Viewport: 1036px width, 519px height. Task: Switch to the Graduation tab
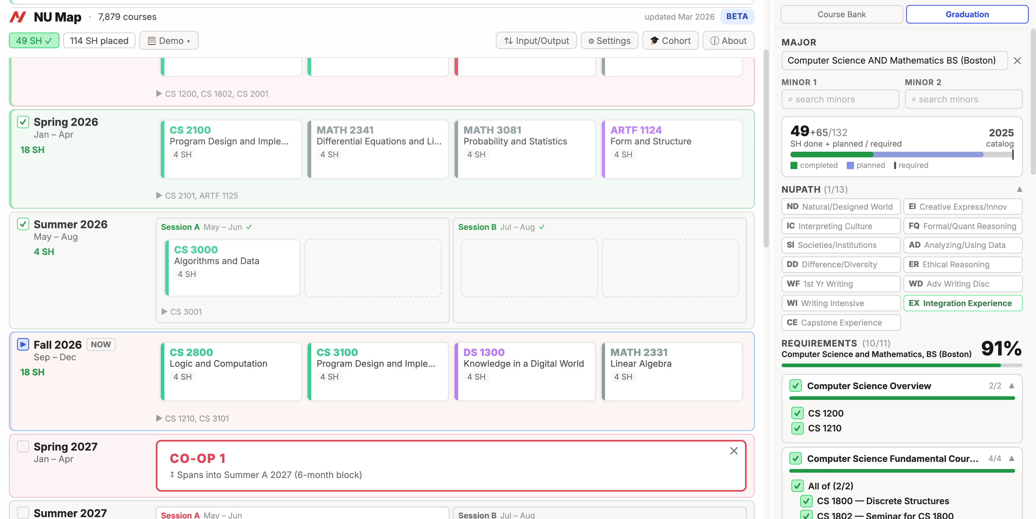[x=967, y=15]
